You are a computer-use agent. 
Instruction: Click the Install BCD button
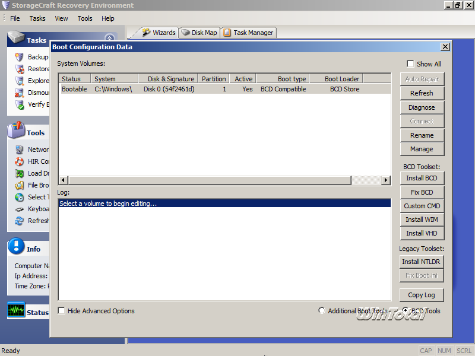click(422, 178)
